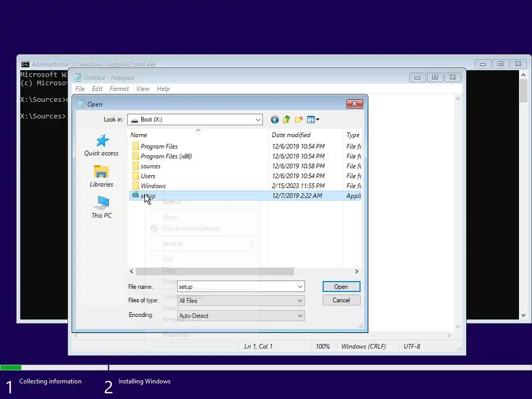Sort the file list by Type column
Image resolution: width=532 pixels, height=399 pixels.
point(353,135)
